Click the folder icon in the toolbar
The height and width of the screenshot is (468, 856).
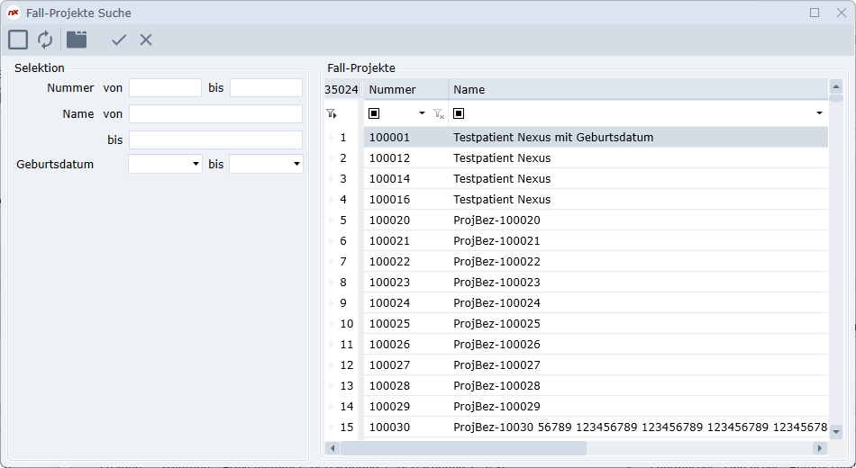(x=77, y=40)
